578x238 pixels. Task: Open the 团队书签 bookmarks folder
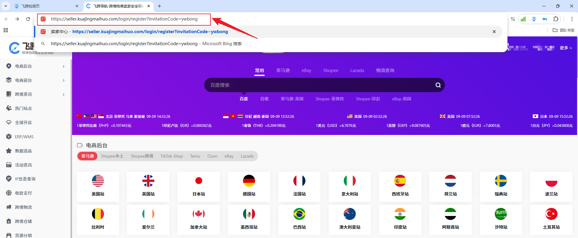[x=564, y=30]
